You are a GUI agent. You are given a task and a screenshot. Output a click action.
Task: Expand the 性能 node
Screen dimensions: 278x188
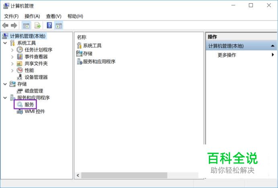[12, 71]
